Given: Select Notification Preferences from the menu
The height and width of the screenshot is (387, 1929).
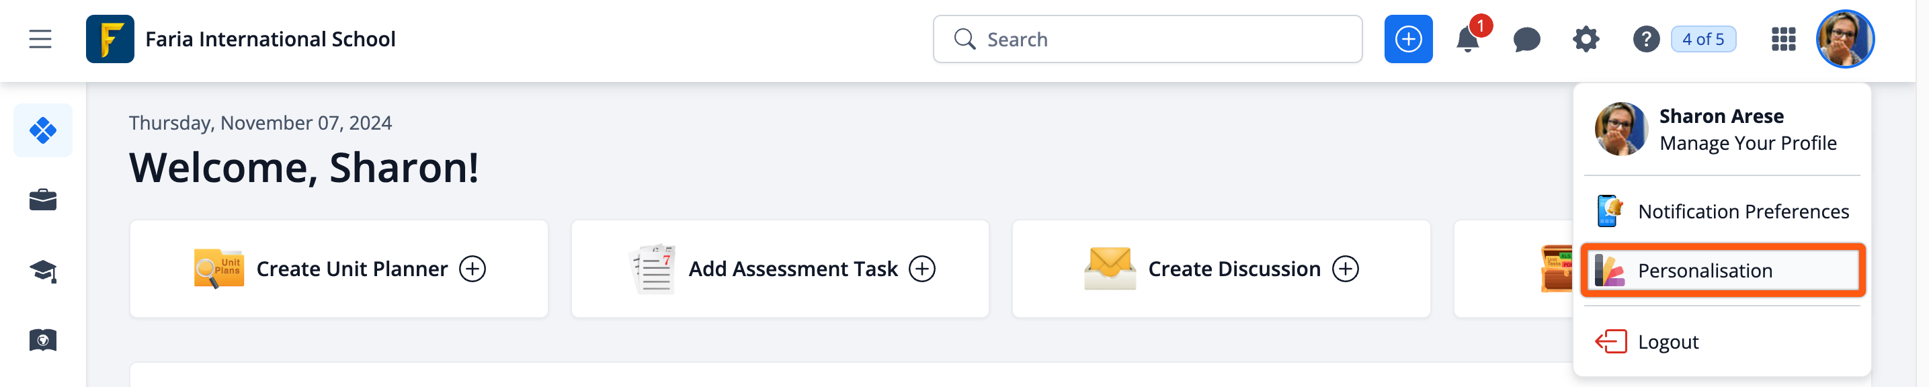Looking at the screenshot, I should pos(1743,212).
